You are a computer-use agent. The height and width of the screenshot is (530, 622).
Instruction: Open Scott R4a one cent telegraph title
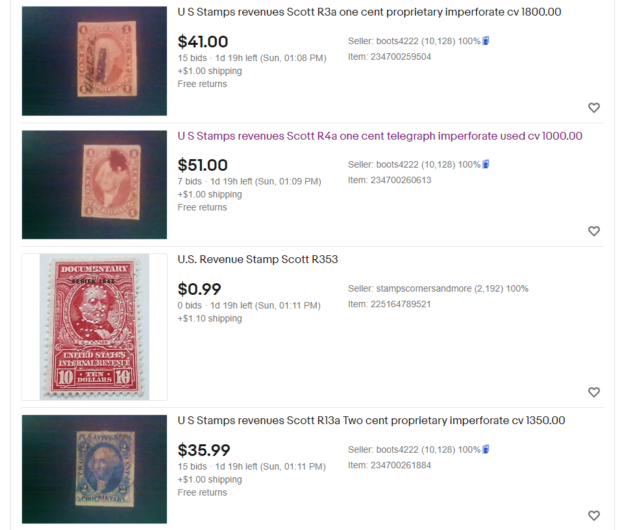click(380, 136)
